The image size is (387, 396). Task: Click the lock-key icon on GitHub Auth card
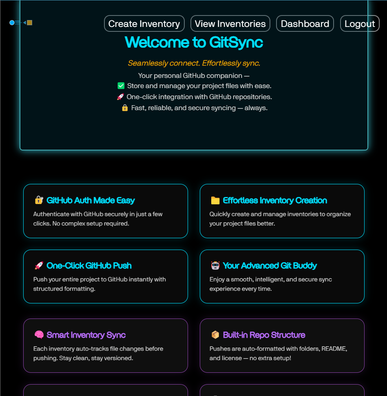[x=39, y=200]
